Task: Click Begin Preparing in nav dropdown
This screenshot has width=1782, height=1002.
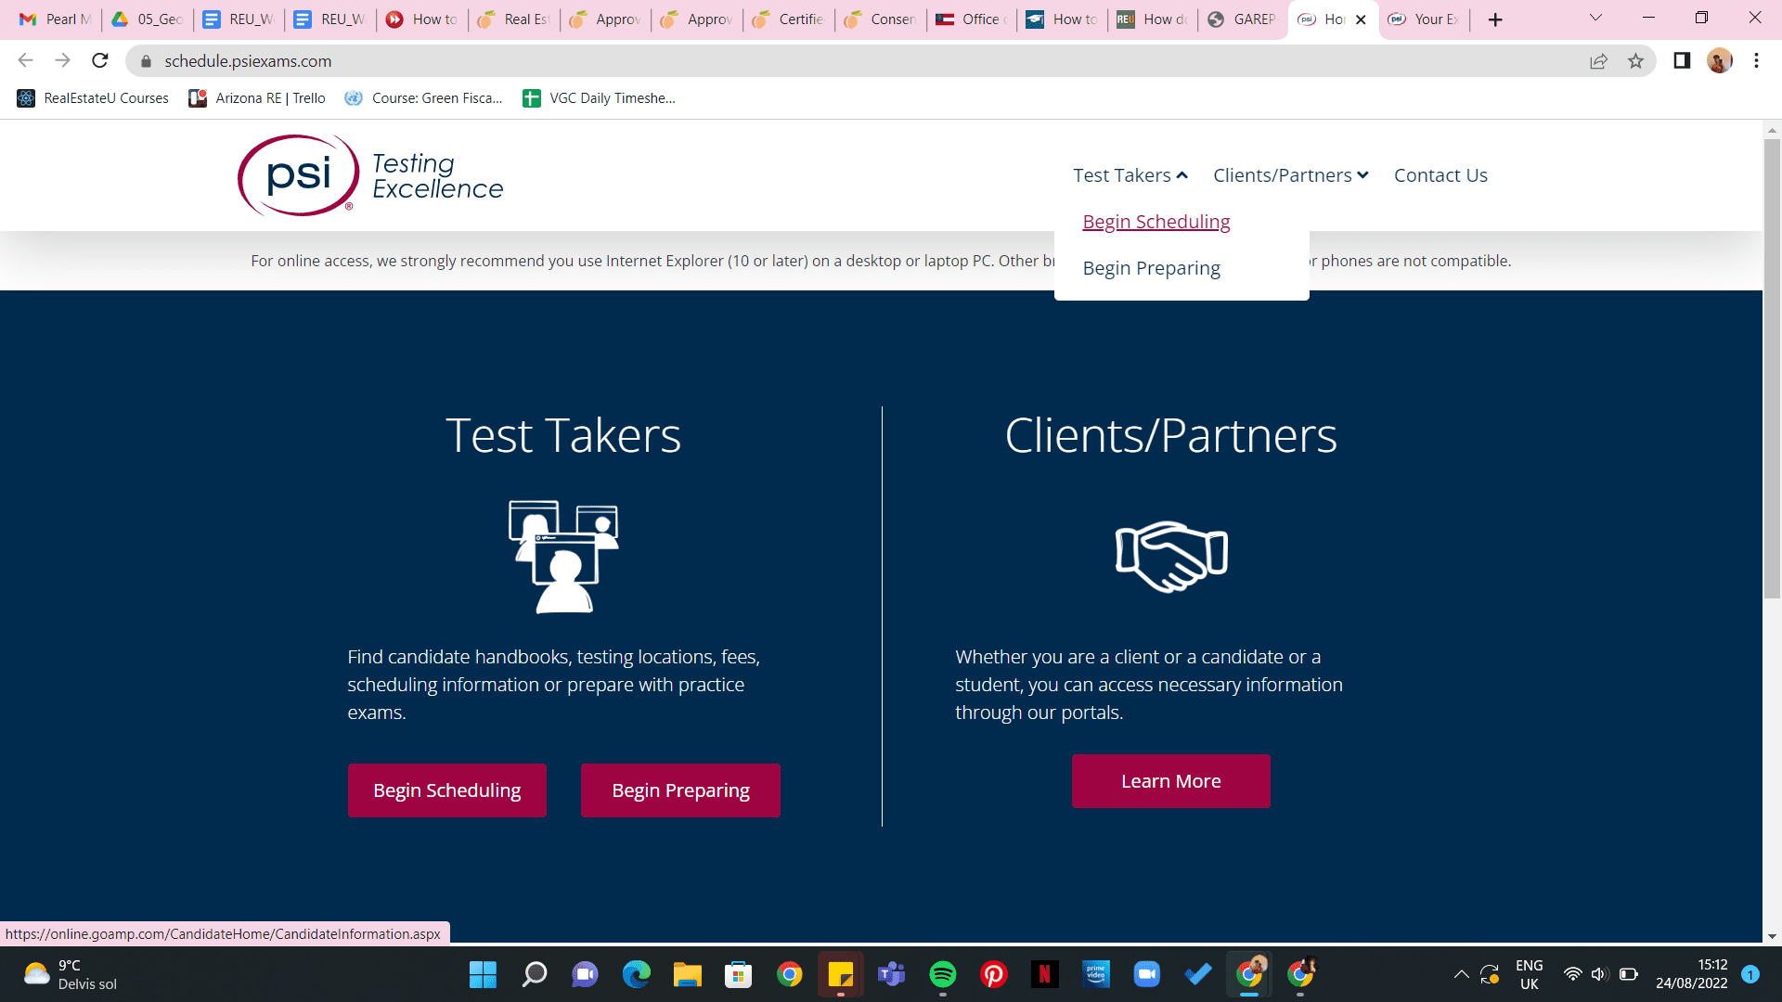Action: [x=1151, y=268]
